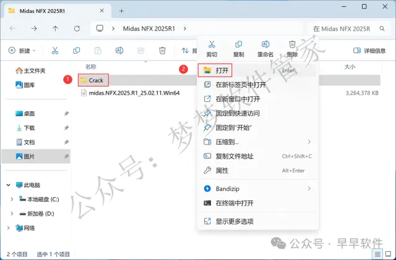The height and width of the screenshot is (260, 396).
Task: Click the toolbar Delete trash icon
Action: (162, 51)
